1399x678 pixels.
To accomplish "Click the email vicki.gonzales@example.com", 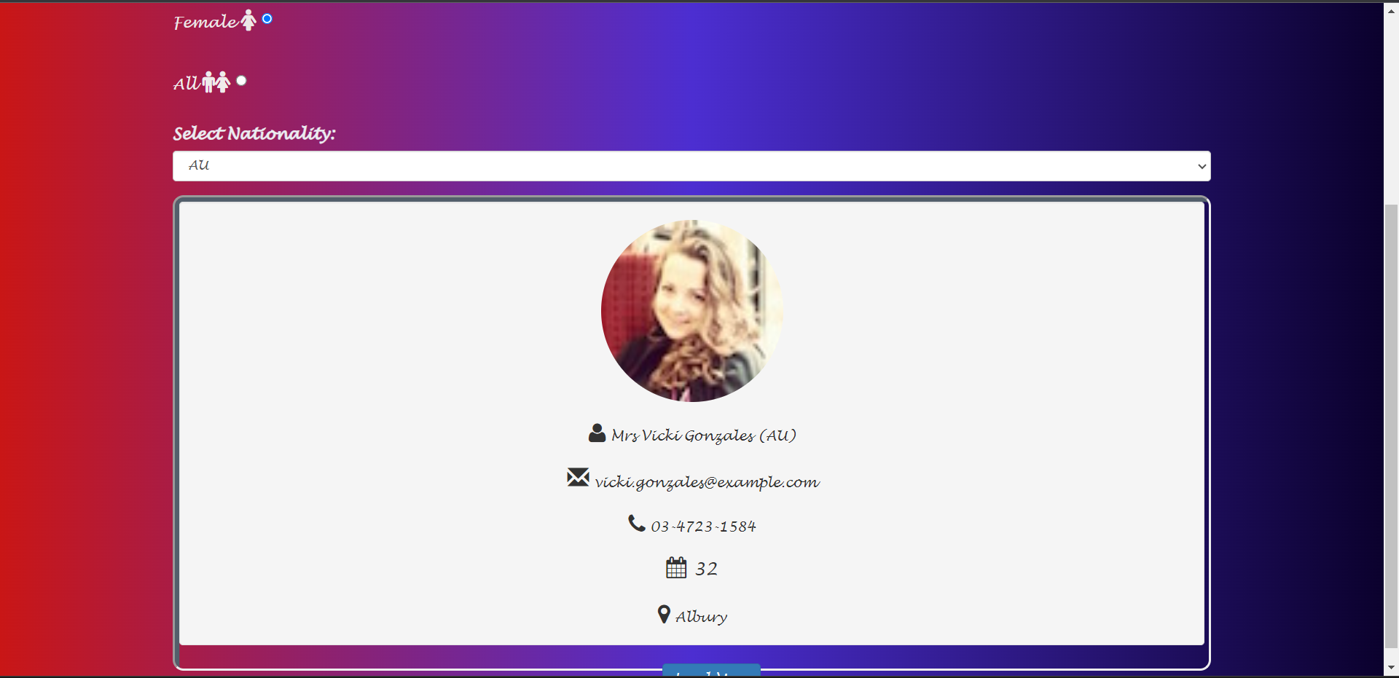I will [707, 482].
